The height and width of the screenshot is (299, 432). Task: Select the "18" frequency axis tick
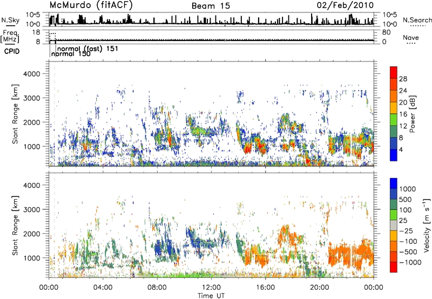pos(36,32)
